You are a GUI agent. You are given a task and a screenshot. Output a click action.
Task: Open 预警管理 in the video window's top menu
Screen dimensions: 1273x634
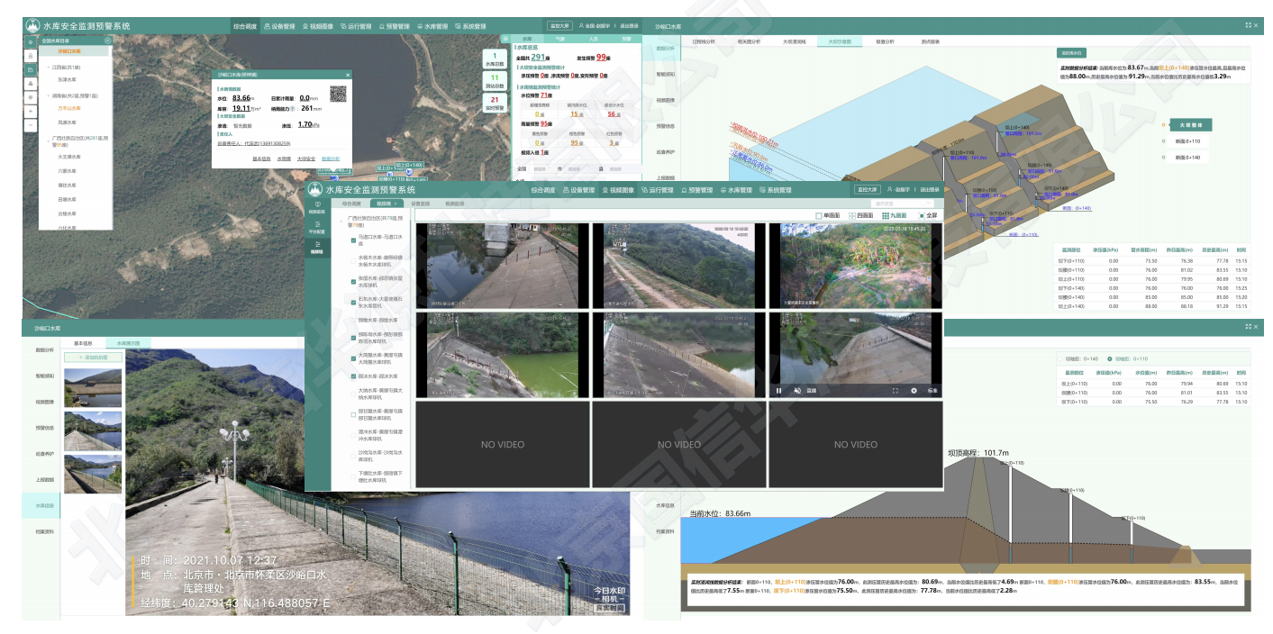click(x=697, y=191)
